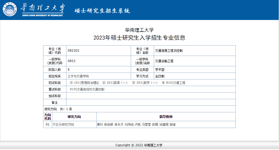Click the 专业（领域）代码 label cell
This screenshot has height=150, width=279.
(x=55, y=51)
